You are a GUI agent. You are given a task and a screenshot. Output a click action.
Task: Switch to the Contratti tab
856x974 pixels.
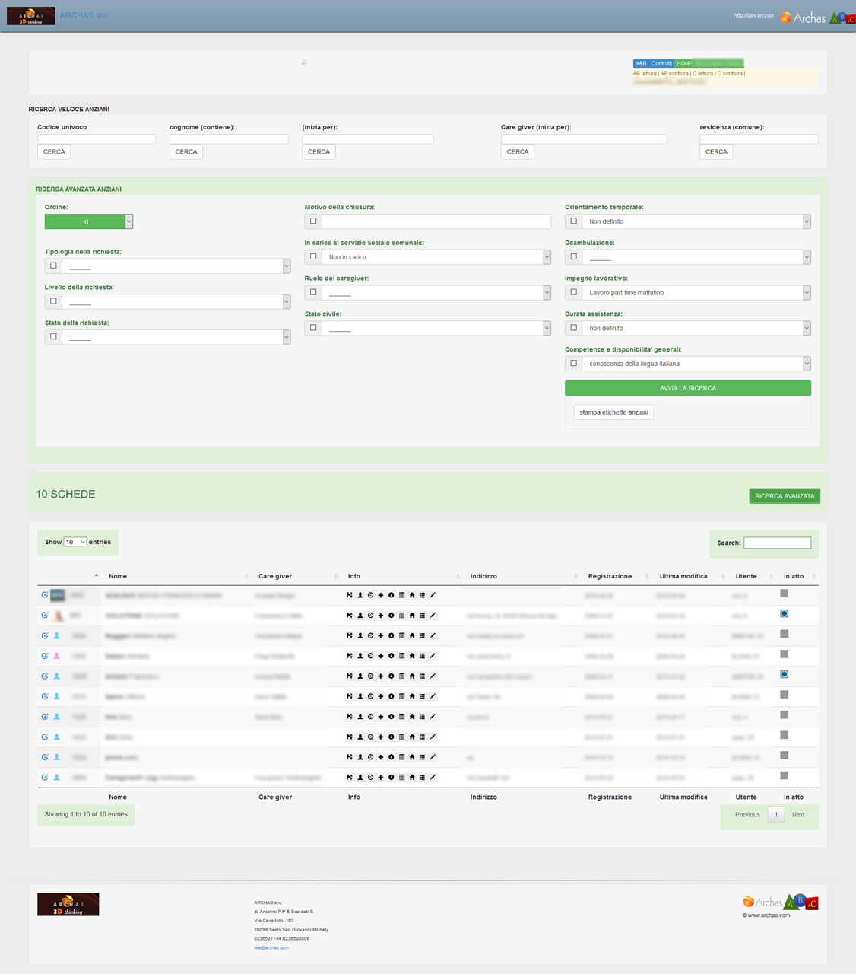click(x=661, y=64)
